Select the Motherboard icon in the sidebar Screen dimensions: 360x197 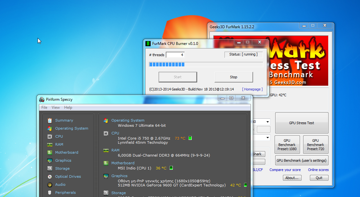(x=49, y=152)
